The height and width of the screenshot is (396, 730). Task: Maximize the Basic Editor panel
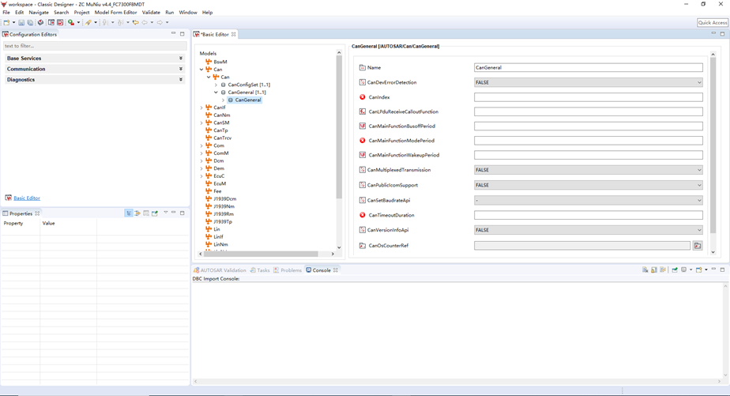point(723,33)
